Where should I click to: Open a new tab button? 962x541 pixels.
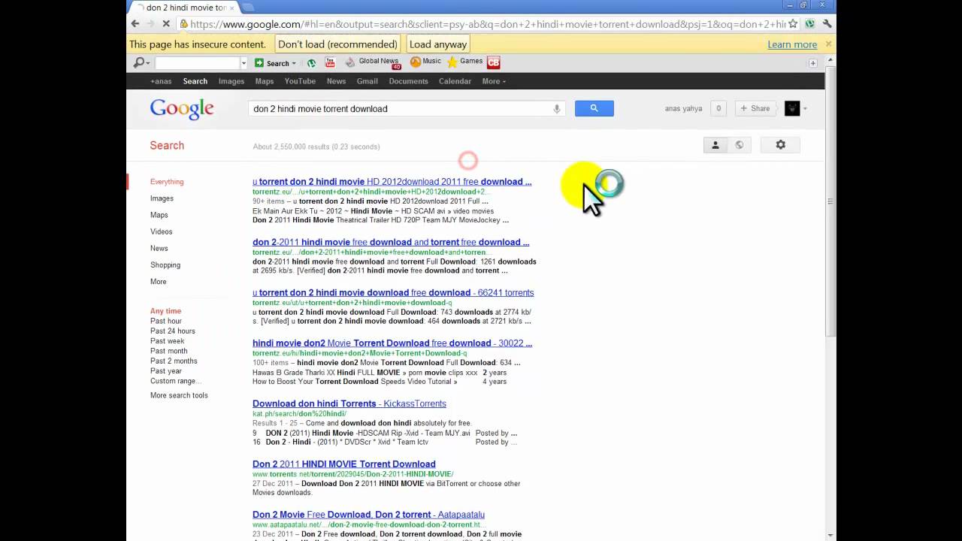pos(248,8)
